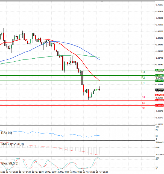Viewport: 164px width, 174px height.
Task: Select the 1.36620 support price tag
Action: (159, 105)
